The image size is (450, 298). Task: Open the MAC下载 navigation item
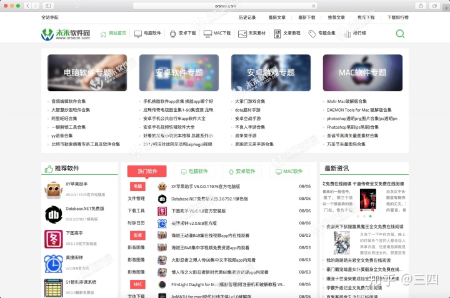[x=217, y=34]
